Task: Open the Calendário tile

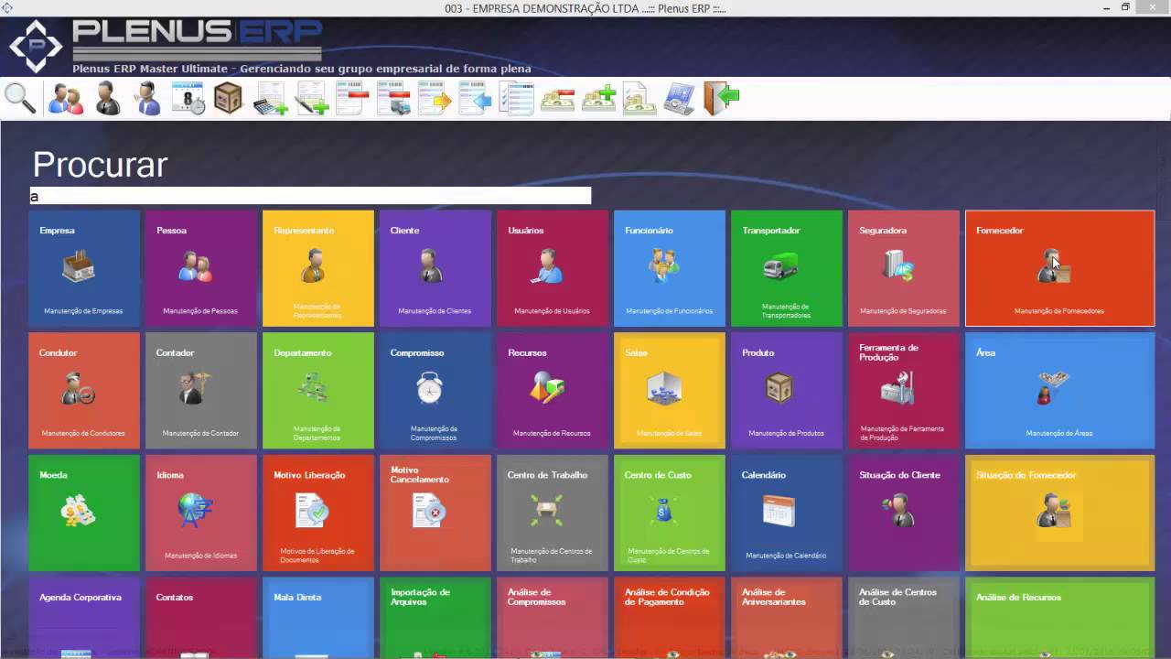Action: [787, 513]
